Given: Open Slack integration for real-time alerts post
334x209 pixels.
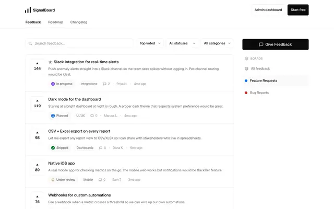Looking at the screenshot, I should pyautogui.click(x=86, y=62).
